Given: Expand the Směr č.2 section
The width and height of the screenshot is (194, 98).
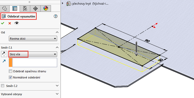Looking at the screenshot, I should 57,86.
